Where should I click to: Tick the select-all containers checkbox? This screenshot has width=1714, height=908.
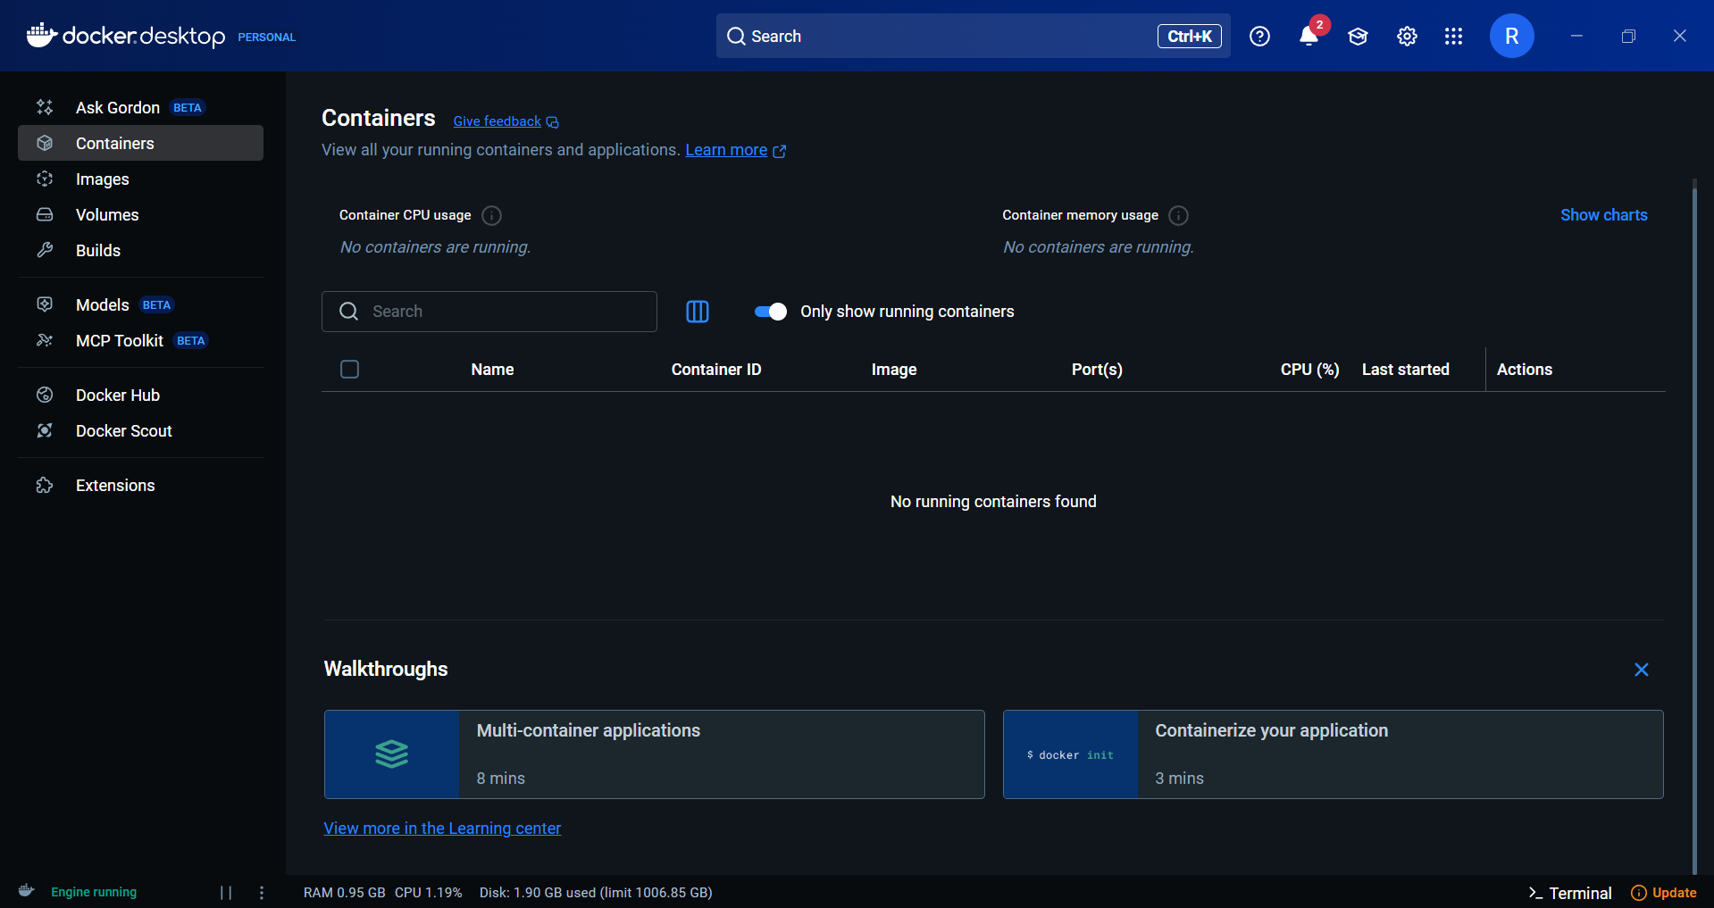point(349,369)
